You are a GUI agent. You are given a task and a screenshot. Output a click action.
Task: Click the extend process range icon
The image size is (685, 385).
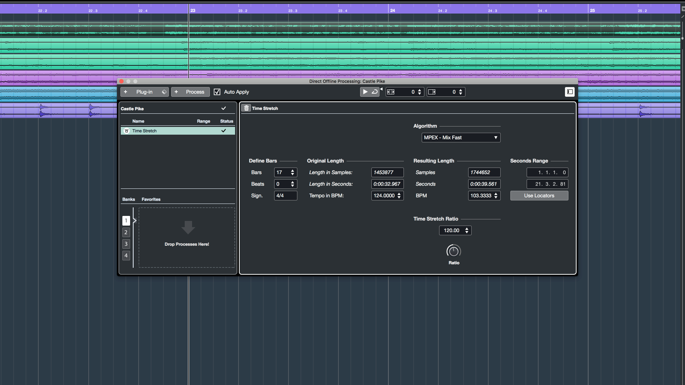391,92
